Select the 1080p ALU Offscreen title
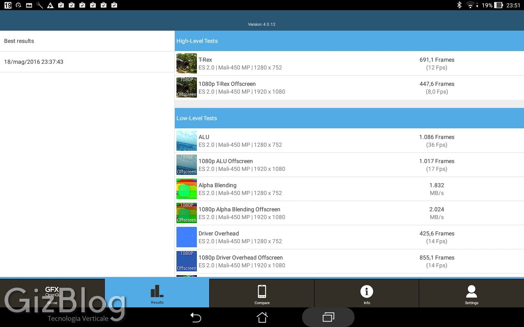This screenshot has height=327, width=524. (226, 161)
